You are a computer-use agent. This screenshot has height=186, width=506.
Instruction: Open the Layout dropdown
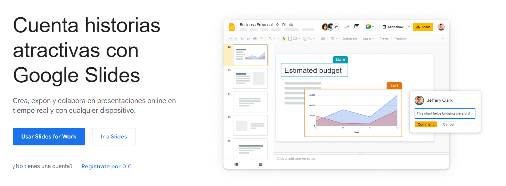368,39
